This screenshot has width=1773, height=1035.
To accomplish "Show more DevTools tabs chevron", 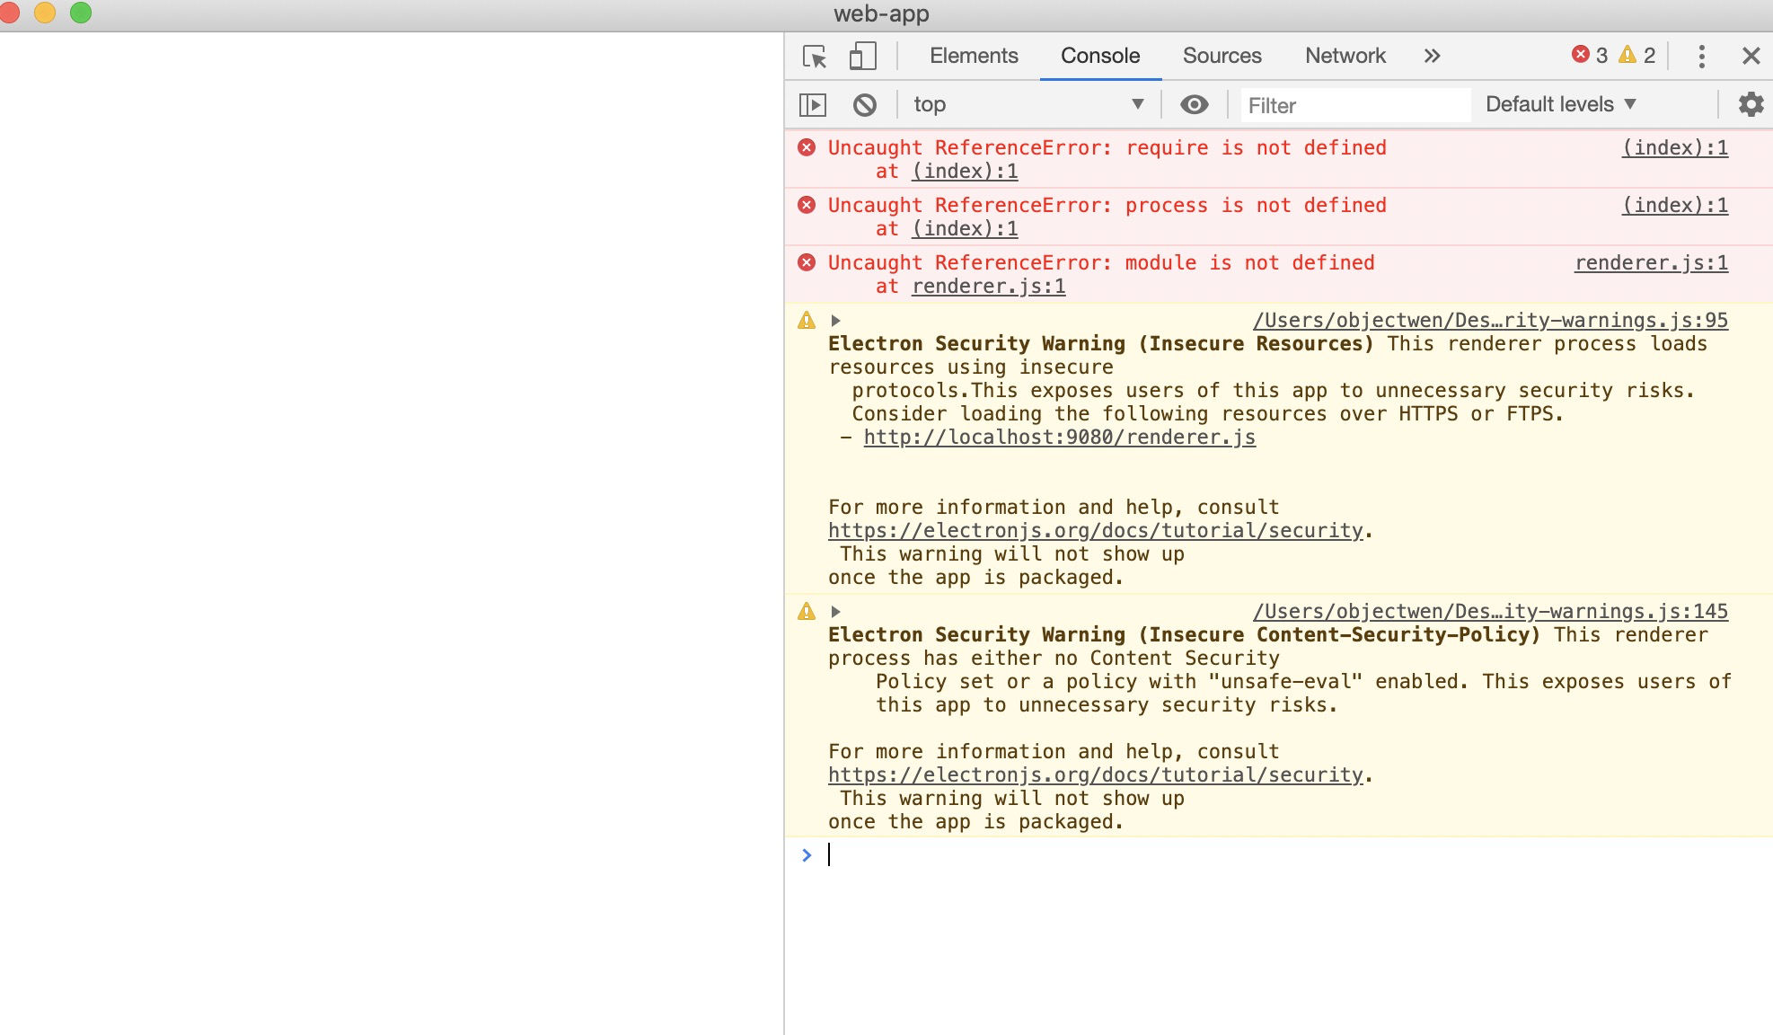I will tap(1432, 56).
